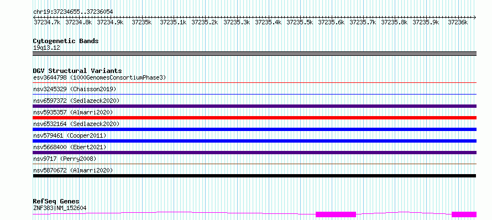Open variant nsv5668400 Ebert2021 label
Viewport: 492px width, 220px height.
coord(70,147)
